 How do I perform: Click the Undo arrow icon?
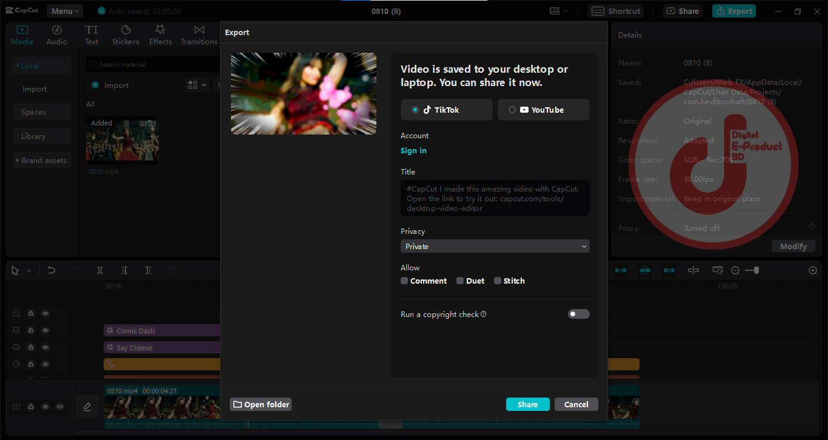(x=52, y=270)
